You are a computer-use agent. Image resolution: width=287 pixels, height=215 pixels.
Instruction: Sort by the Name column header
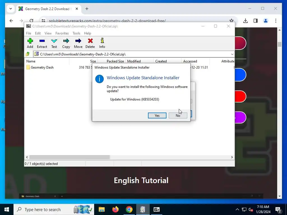47,61
